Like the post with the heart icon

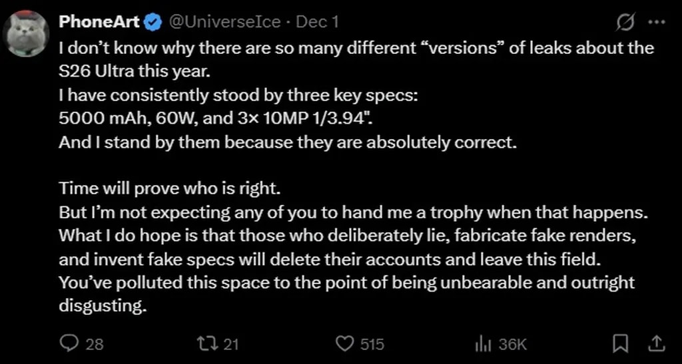tap(344, 343)
